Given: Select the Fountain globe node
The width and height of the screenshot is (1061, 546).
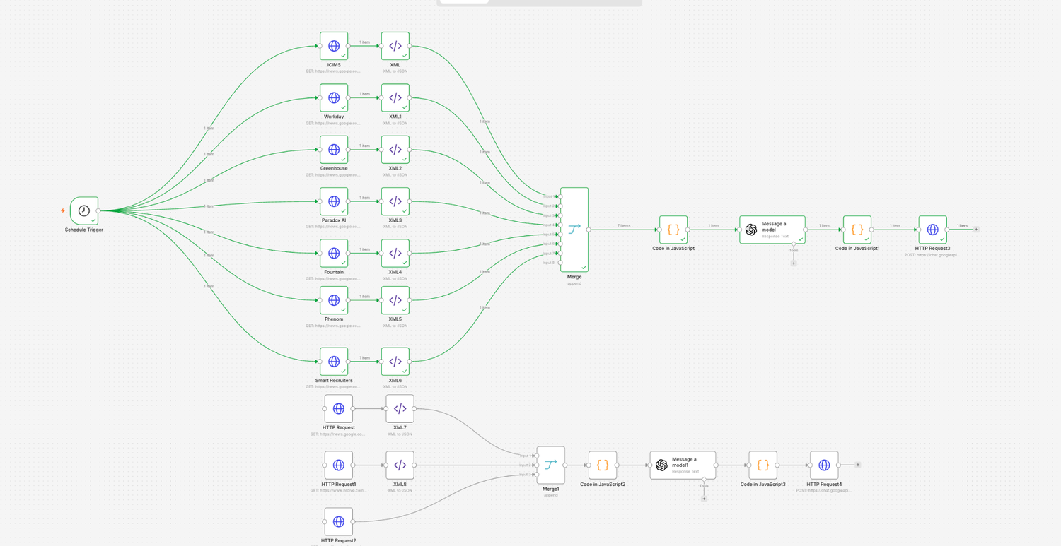Looking at the screenshot, I should click(334, 253).
